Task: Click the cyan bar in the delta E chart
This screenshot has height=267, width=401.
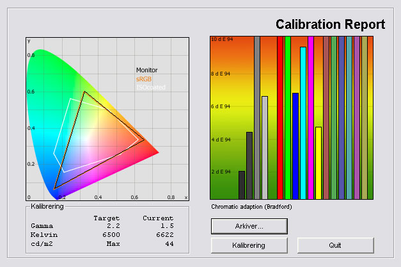Action: pyautogui.click(x=303, y=123)
